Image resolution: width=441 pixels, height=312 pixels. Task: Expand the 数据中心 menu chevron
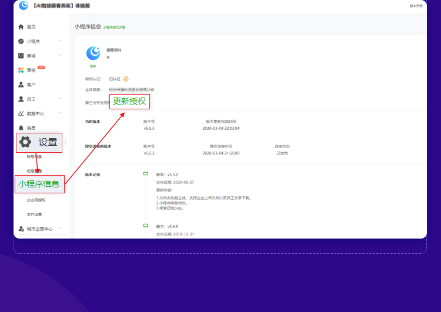point(59,113)
